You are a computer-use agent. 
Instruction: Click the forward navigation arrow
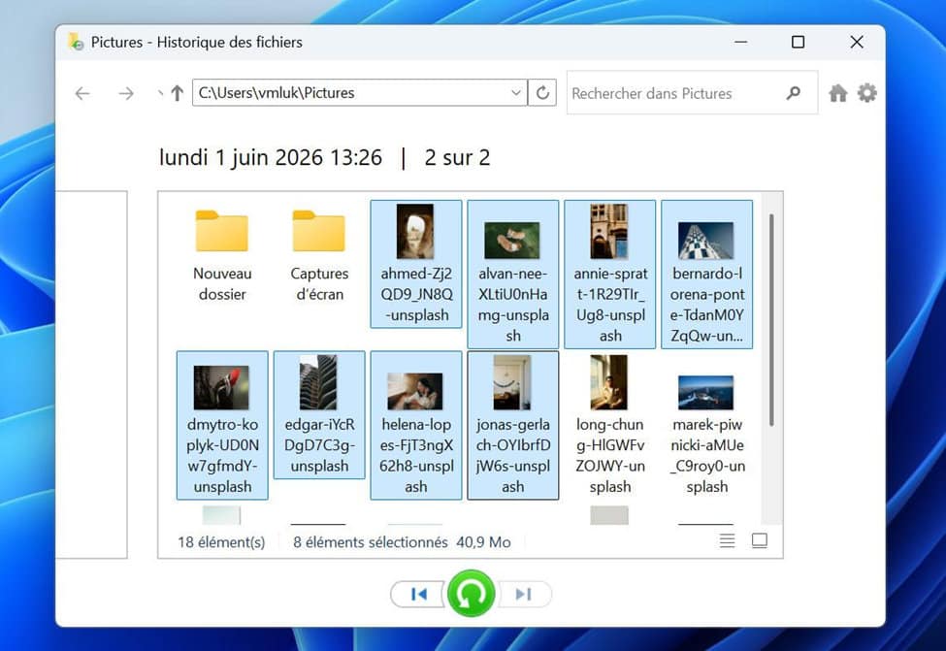pyautogui.click(x=126, y=93)
